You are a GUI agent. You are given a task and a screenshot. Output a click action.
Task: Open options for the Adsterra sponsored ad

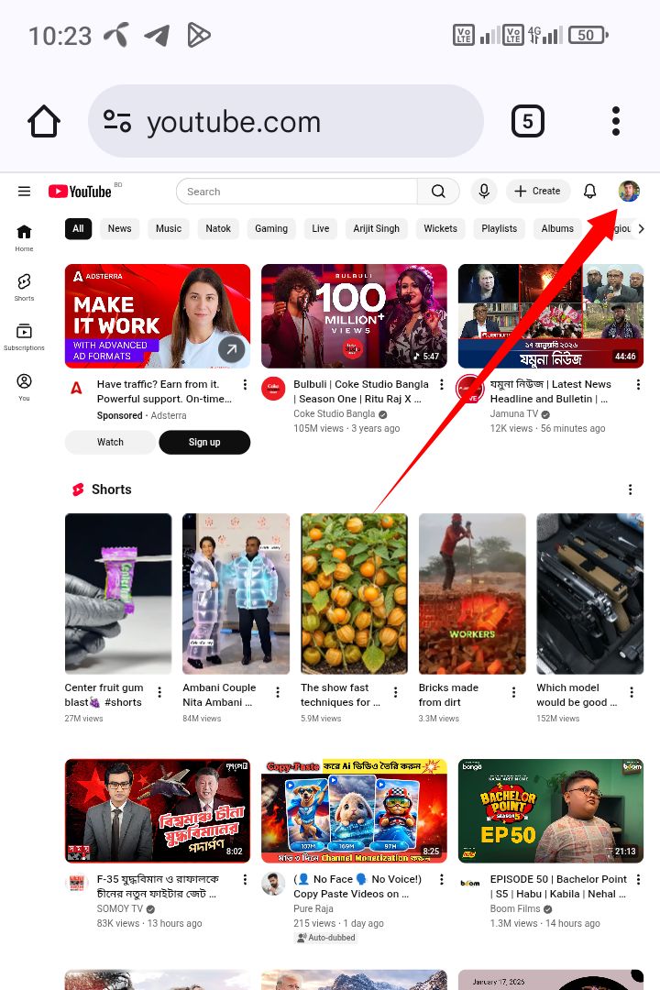click(x=245, y=384)
